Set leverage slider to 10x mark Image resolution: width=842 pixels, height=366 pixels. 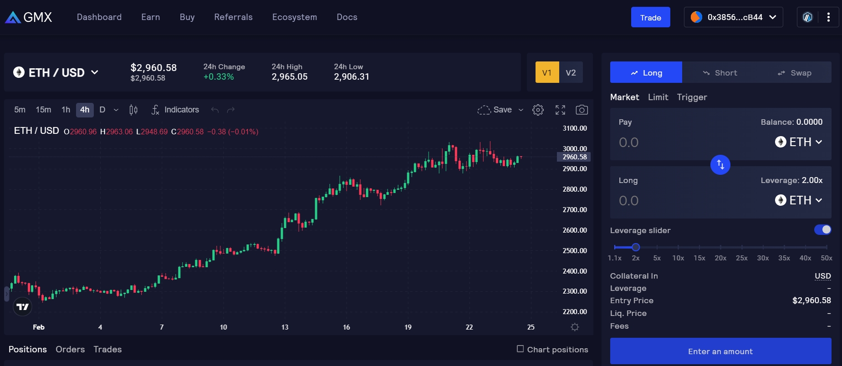point(678,247)
